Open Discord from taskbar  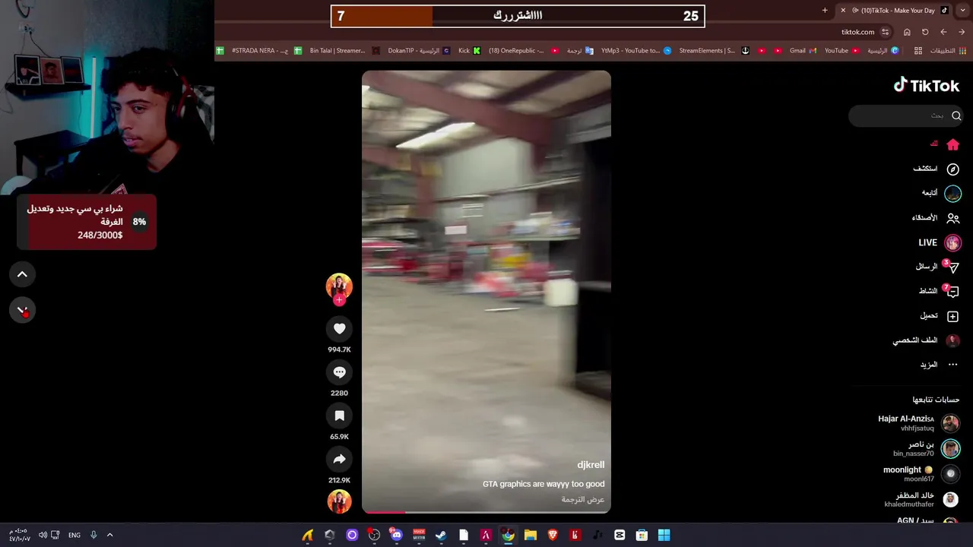tap(396, 535)
